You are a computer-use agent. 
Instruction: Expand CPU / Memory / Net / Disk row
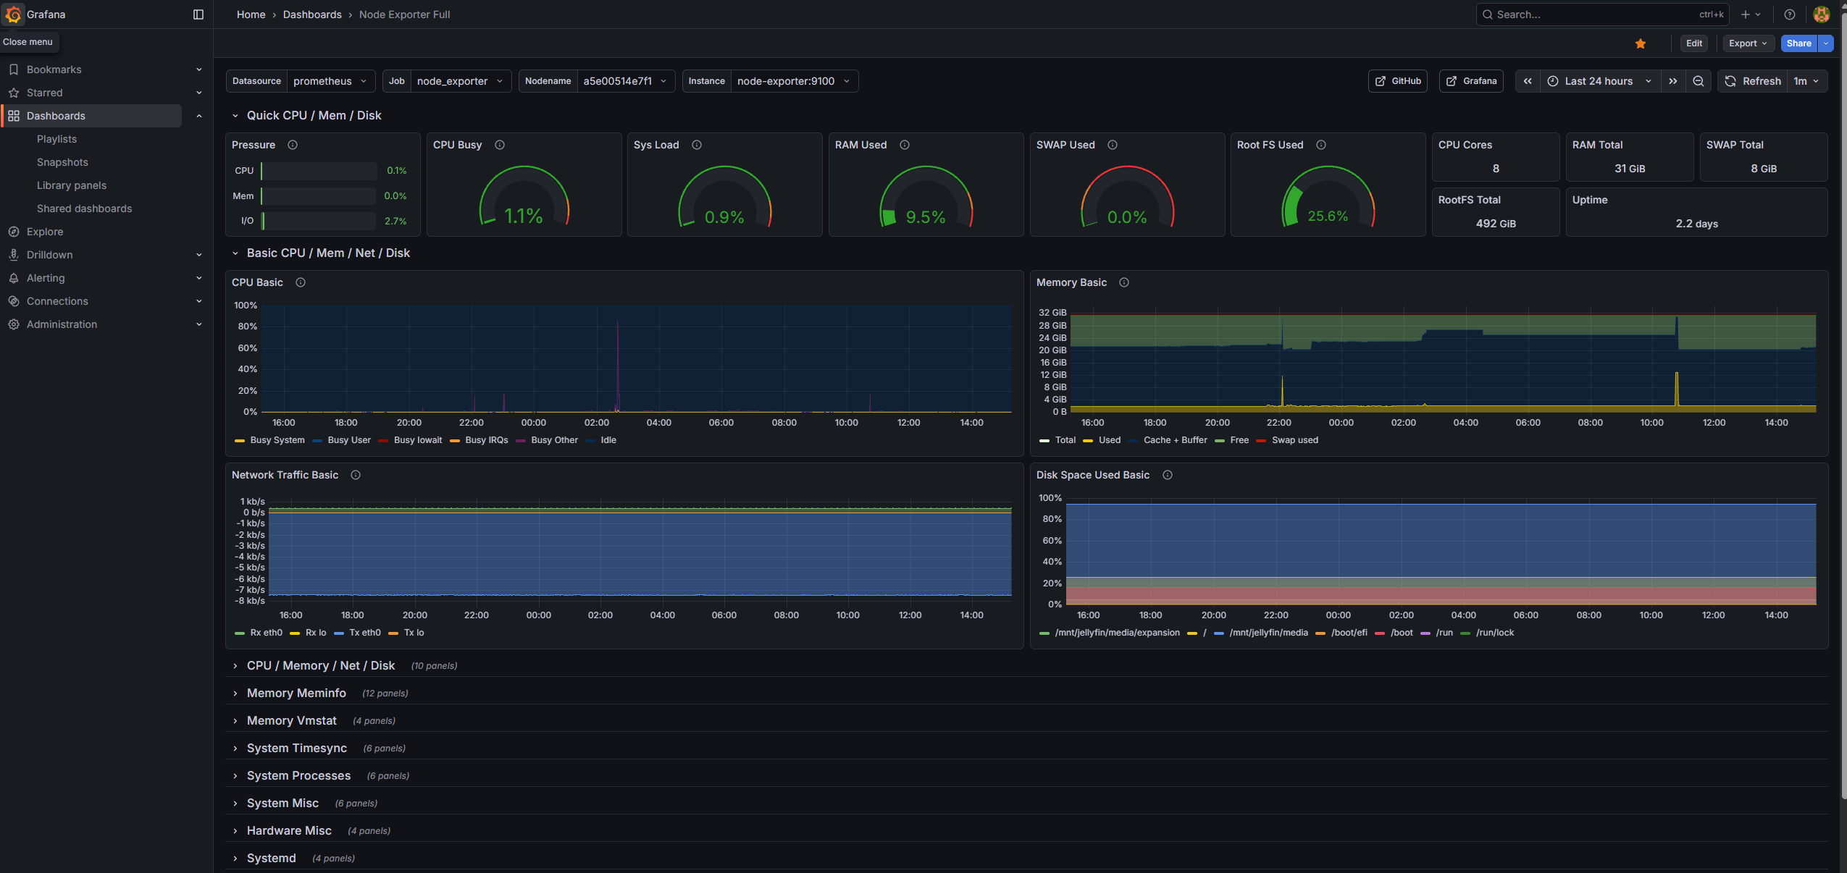pyautogui.click(x=235, y=666)
